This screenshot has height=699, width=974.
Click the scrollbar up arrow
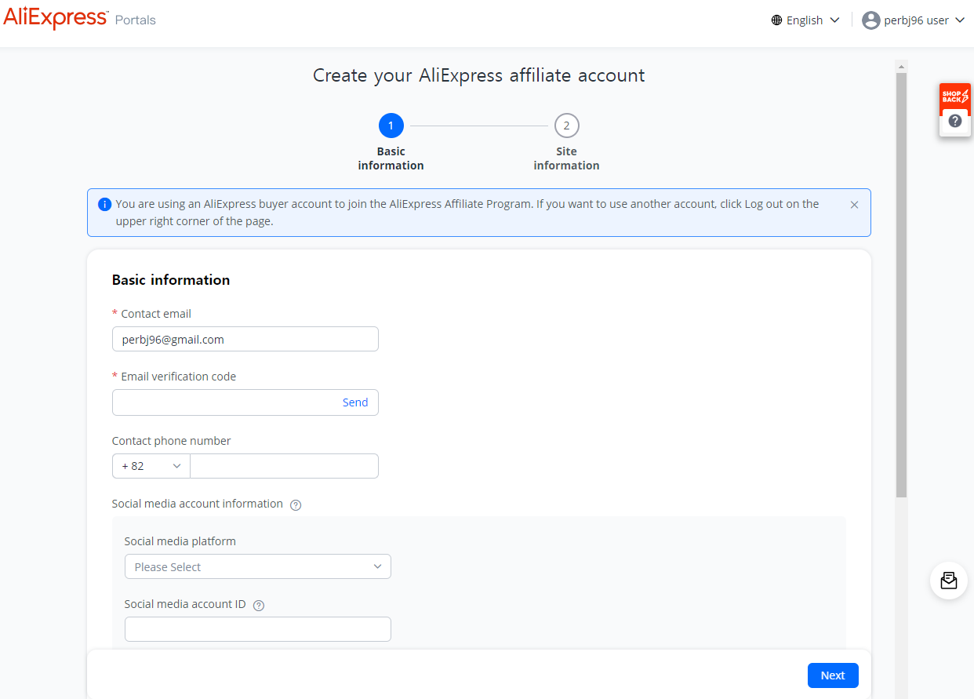pos(901,66)
